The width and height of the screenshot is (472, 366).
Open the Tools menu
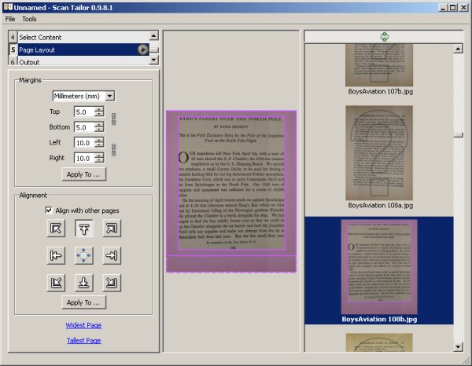click(x=29, y=19)
